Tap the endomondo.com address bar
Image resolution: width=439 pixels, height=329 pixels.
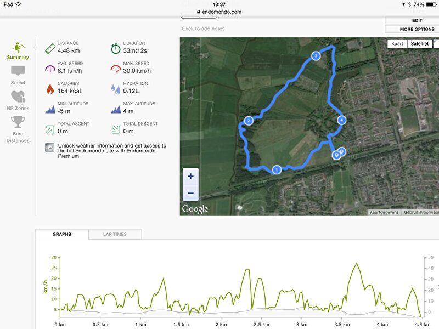pyautogui.click(x=219, y=12)
